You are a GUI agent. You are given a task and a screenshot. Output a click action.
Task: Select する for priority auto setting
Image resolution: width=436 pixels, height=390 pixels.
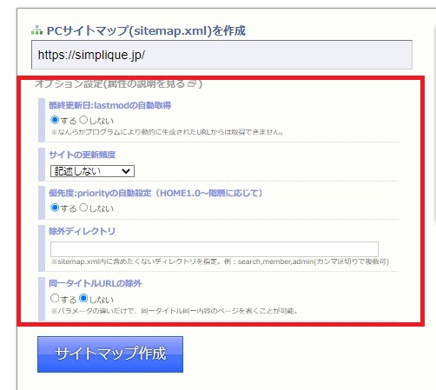point(55,208)
